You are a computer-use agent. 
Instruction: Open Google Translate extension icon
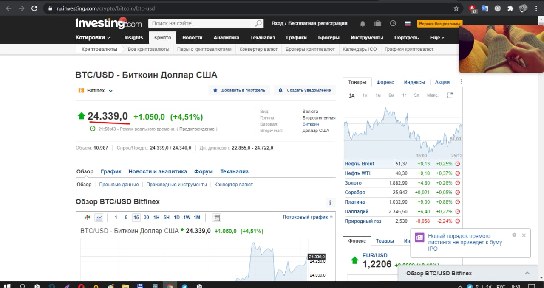point(485,8)
